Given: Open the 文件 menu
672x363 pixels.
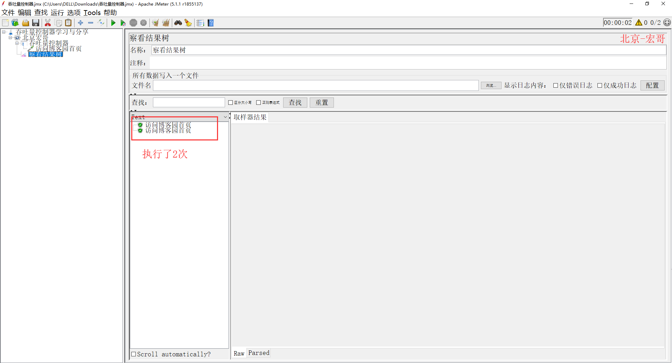Looking at the screenshot, I should pyautogui.click(x=8, y=13).
